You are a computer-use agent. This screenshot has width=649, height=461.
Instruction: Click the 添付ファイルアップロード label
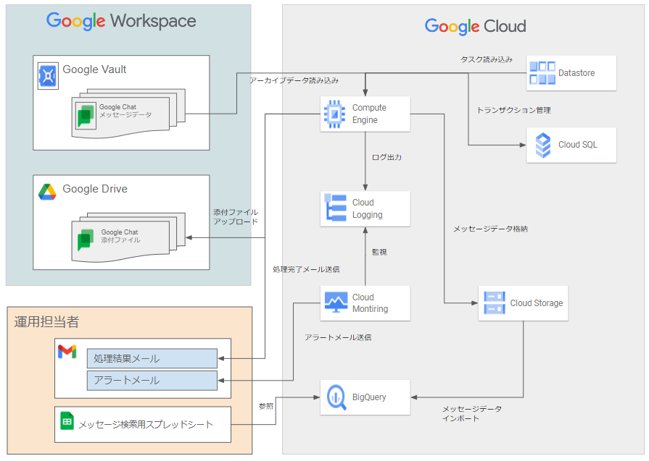(236, 217)
